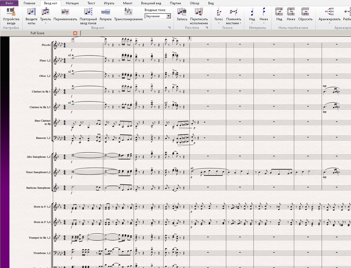Click Horn in F 3,4 staff name
The image size is (351, 268).
(42, 222)
